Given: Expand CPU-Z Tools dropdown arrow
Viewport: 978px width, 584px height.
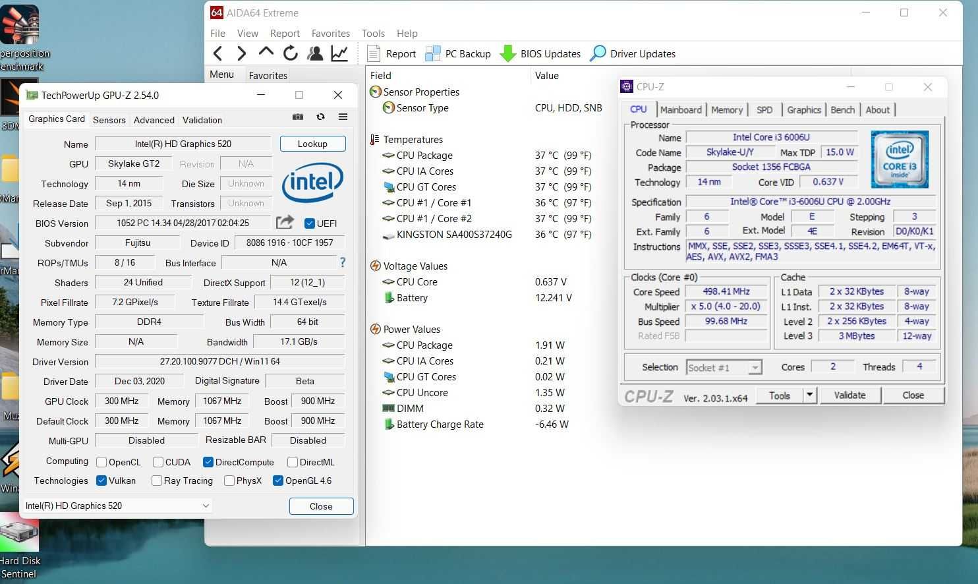Looking at the screenshot, I should coord(810,395).
